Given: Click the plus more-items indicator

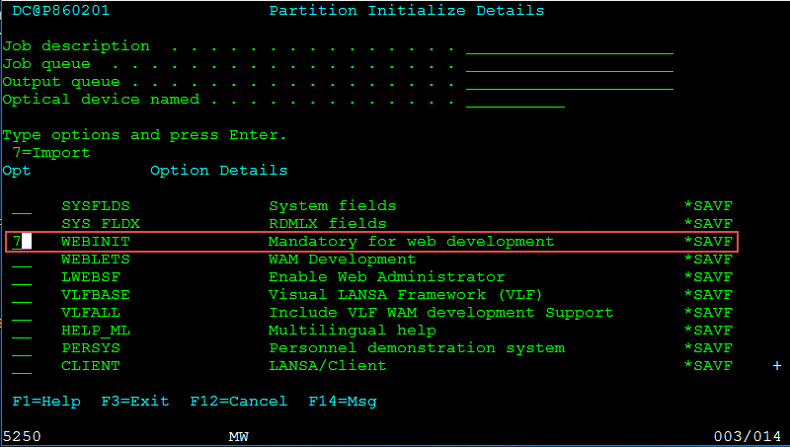Looking at the screenshot, I should (x=776, y=366).
